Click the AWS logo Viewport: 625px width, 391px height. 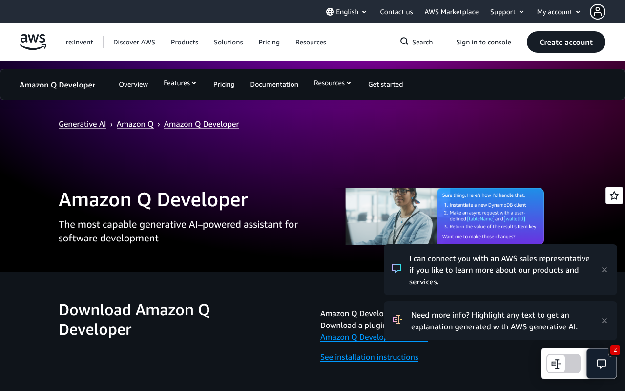point(33,42)
